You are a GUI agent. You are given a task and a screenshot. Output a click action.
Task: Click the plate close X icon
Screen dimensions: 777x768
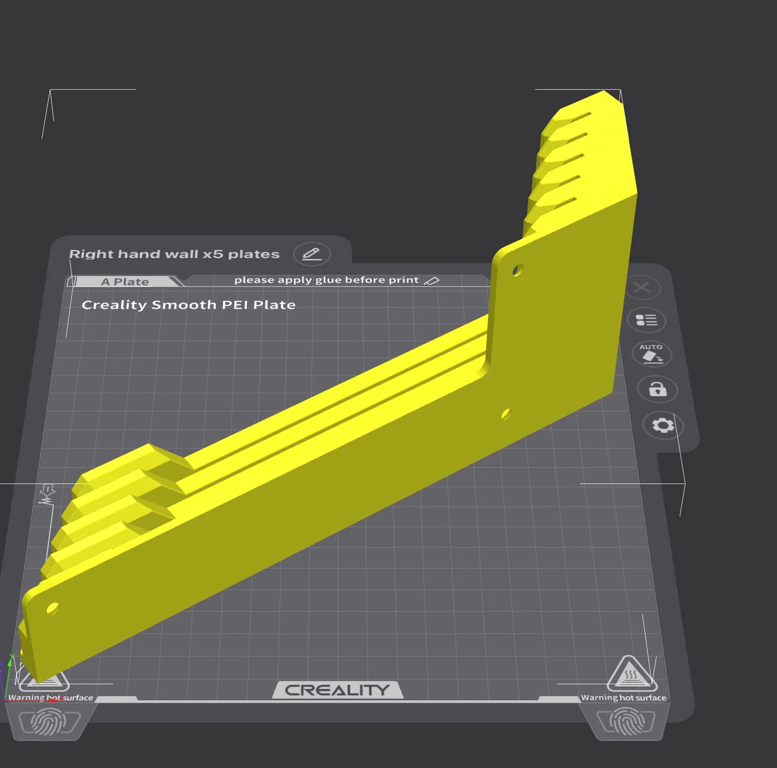[642, 288]
